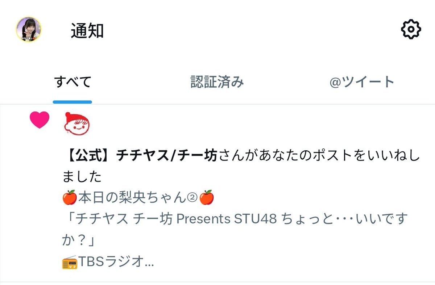This screenshot has height=285, width=435.
Task: Switch to the @ツイート tab
Action: [x=362, y=82]
